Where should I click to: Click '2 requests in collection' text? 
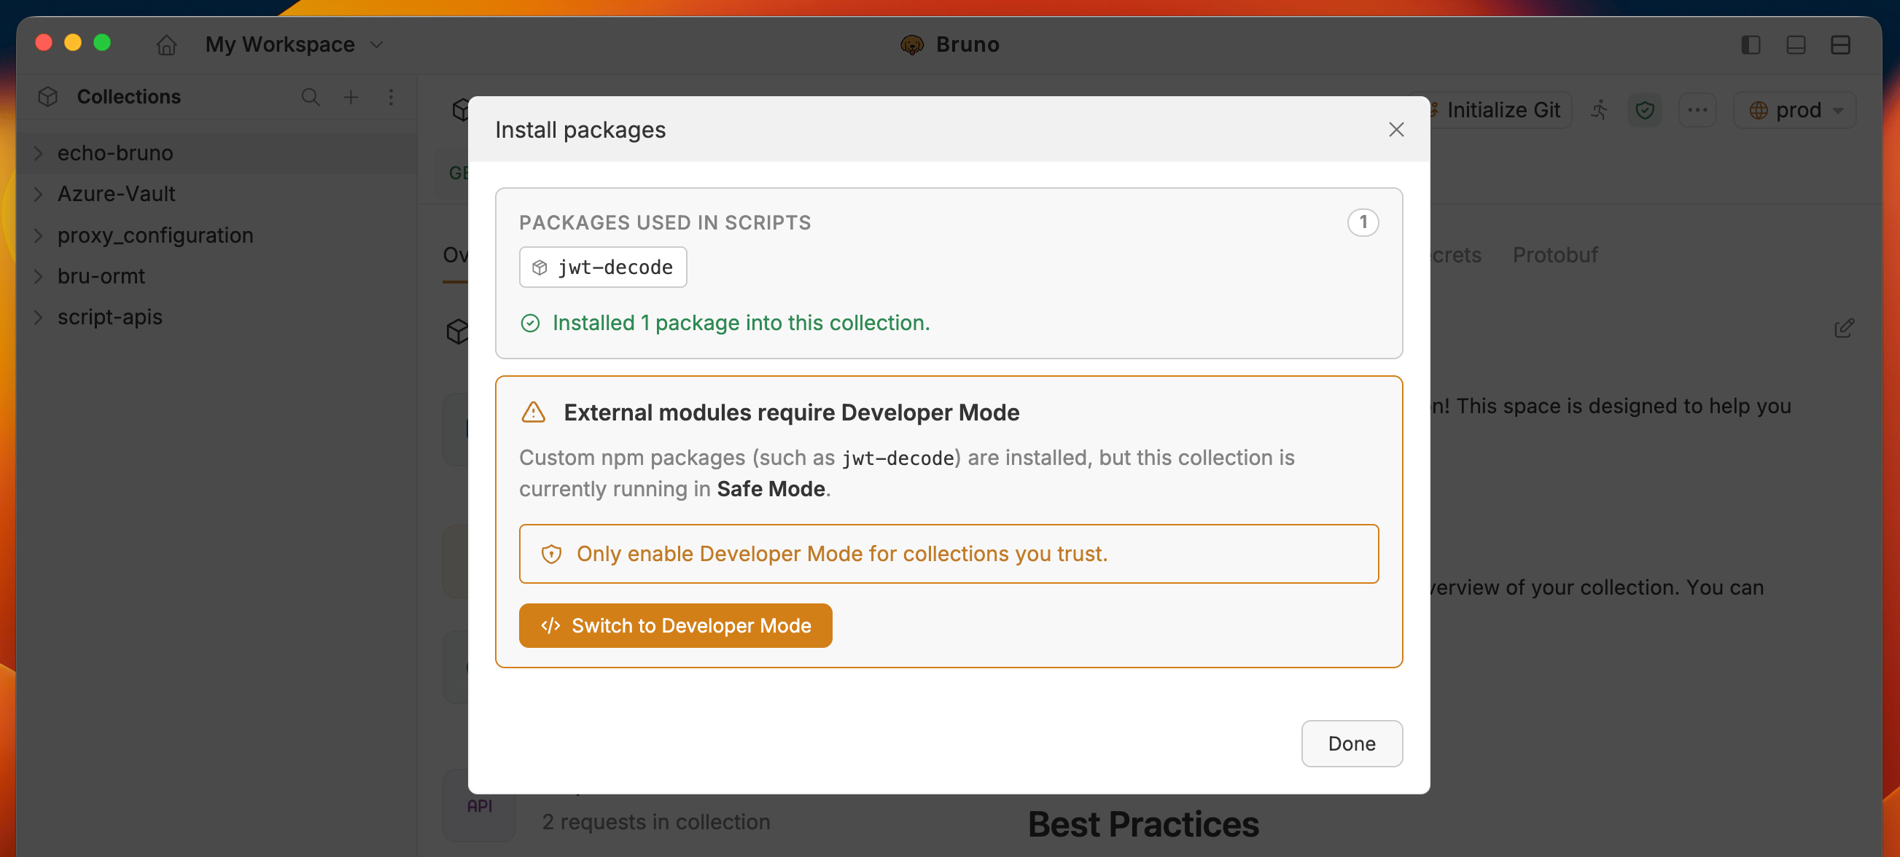[655, 821]
